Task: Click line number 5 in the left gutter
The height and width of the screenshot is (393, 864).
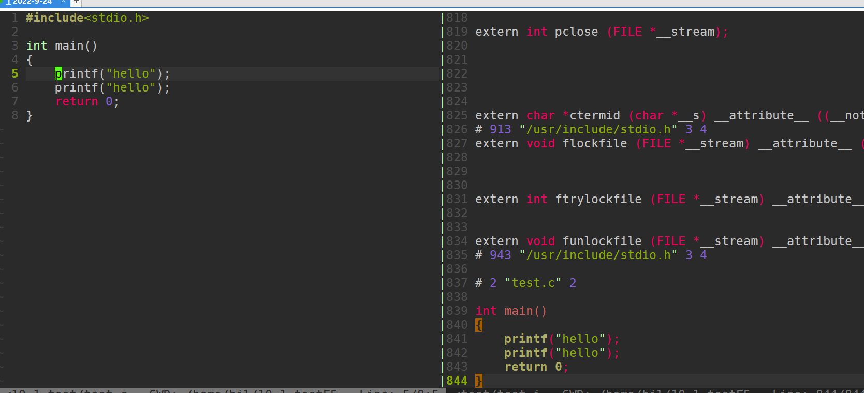Action: pos(15,73)
